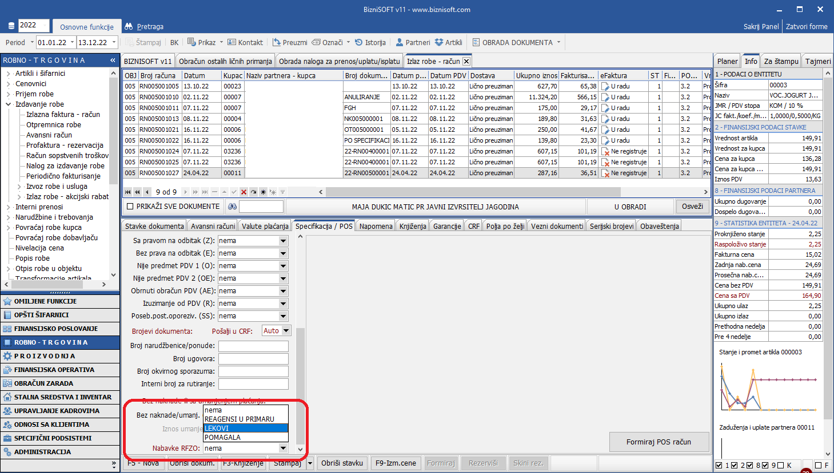The image size is (834, 473).
Task: Switch to the Stavke dokumenta tab
Action: pos(154,227)
